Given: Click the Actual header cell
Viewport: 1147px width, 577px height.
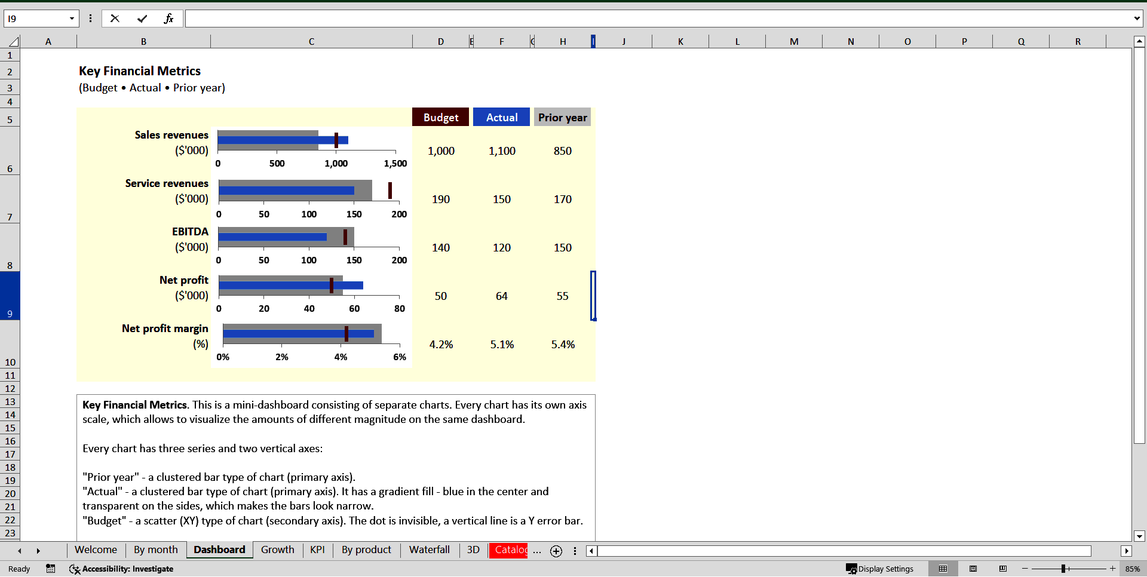Looking at the screenshot, I should pos(502,117).
